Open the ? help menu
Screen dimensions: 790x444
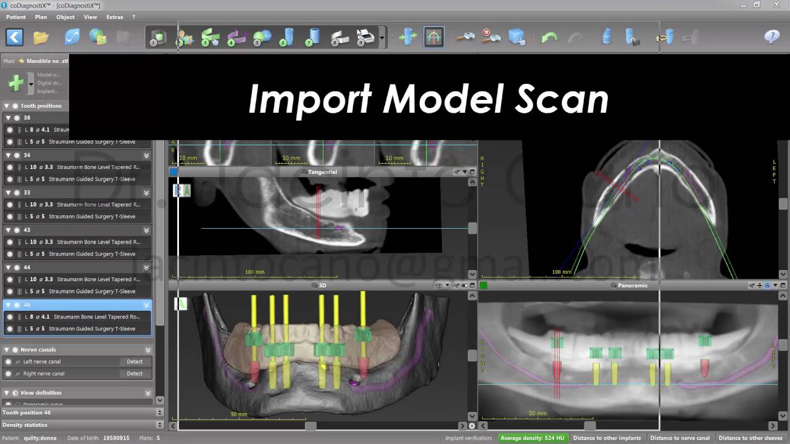pos(134,17)
